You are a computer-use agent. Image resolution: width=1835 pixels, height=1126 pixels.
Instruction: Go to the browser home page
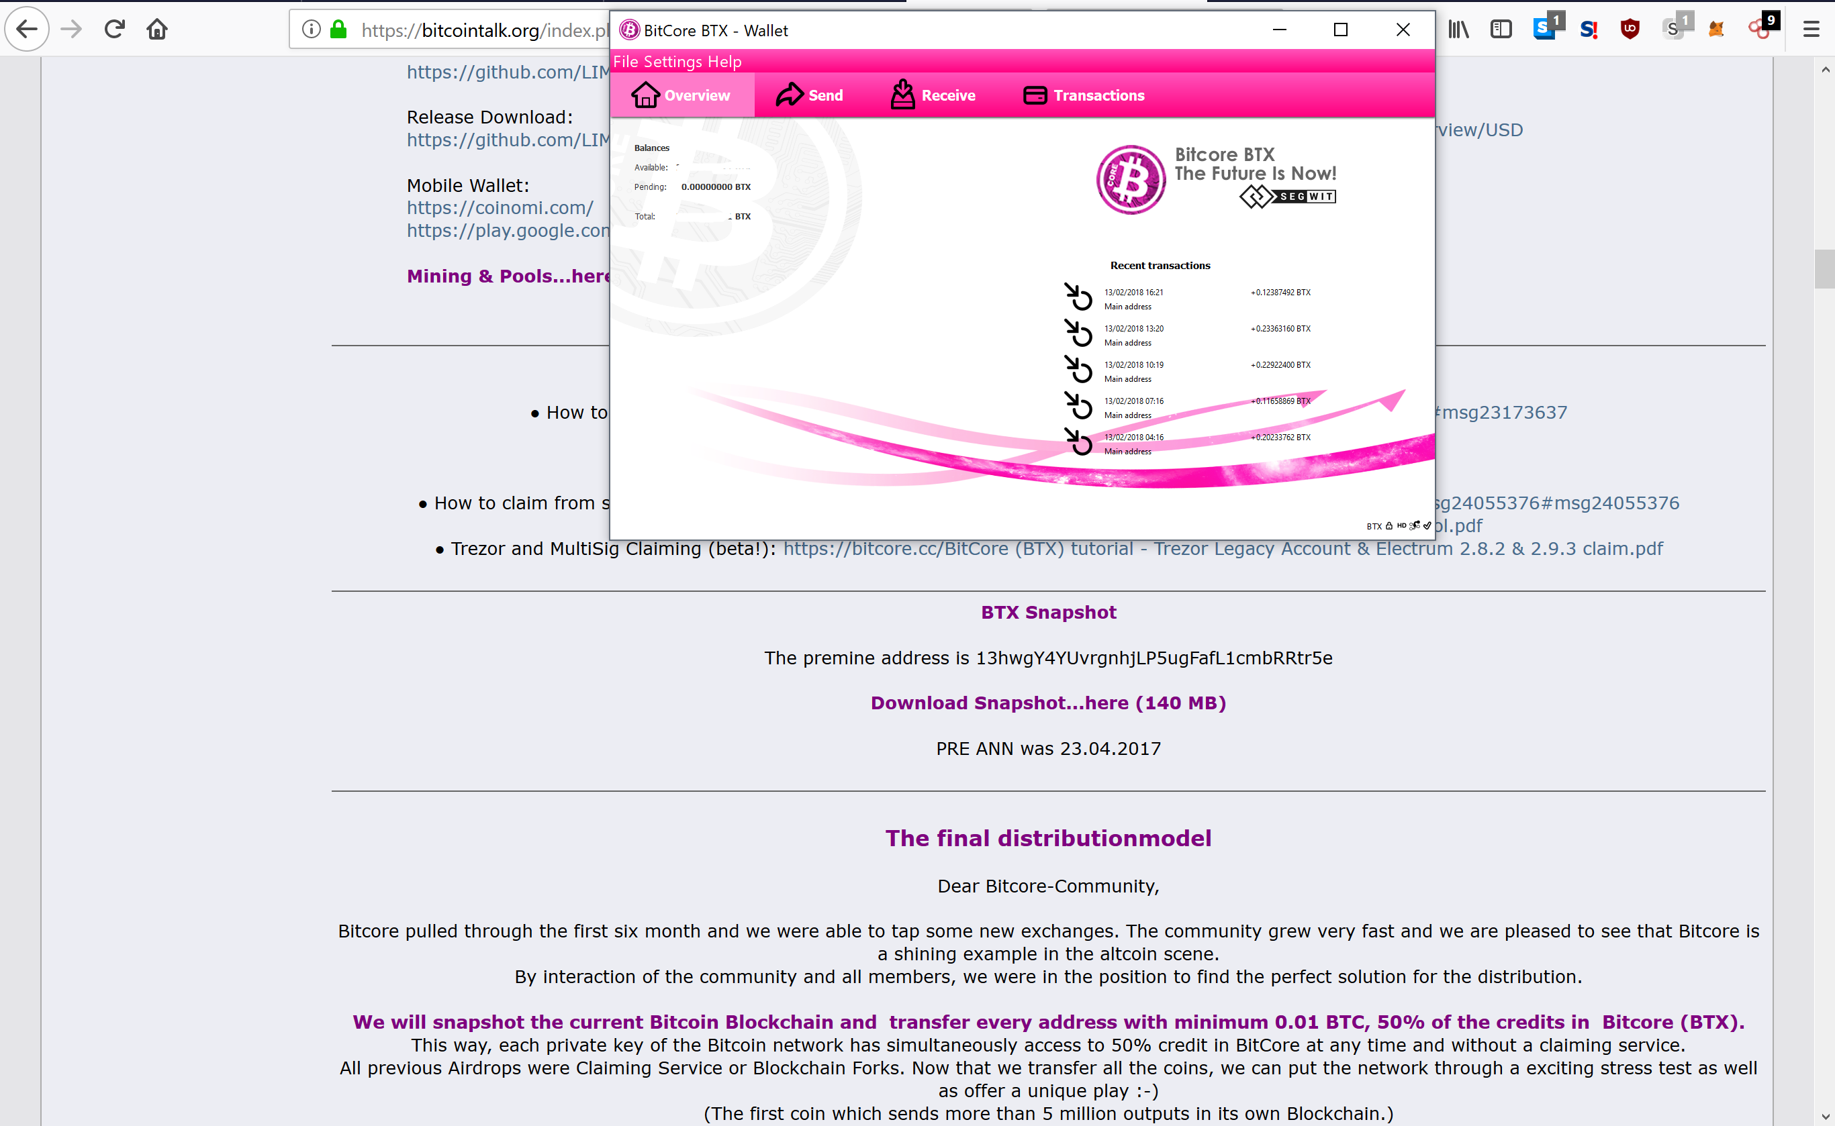(157, 29)
